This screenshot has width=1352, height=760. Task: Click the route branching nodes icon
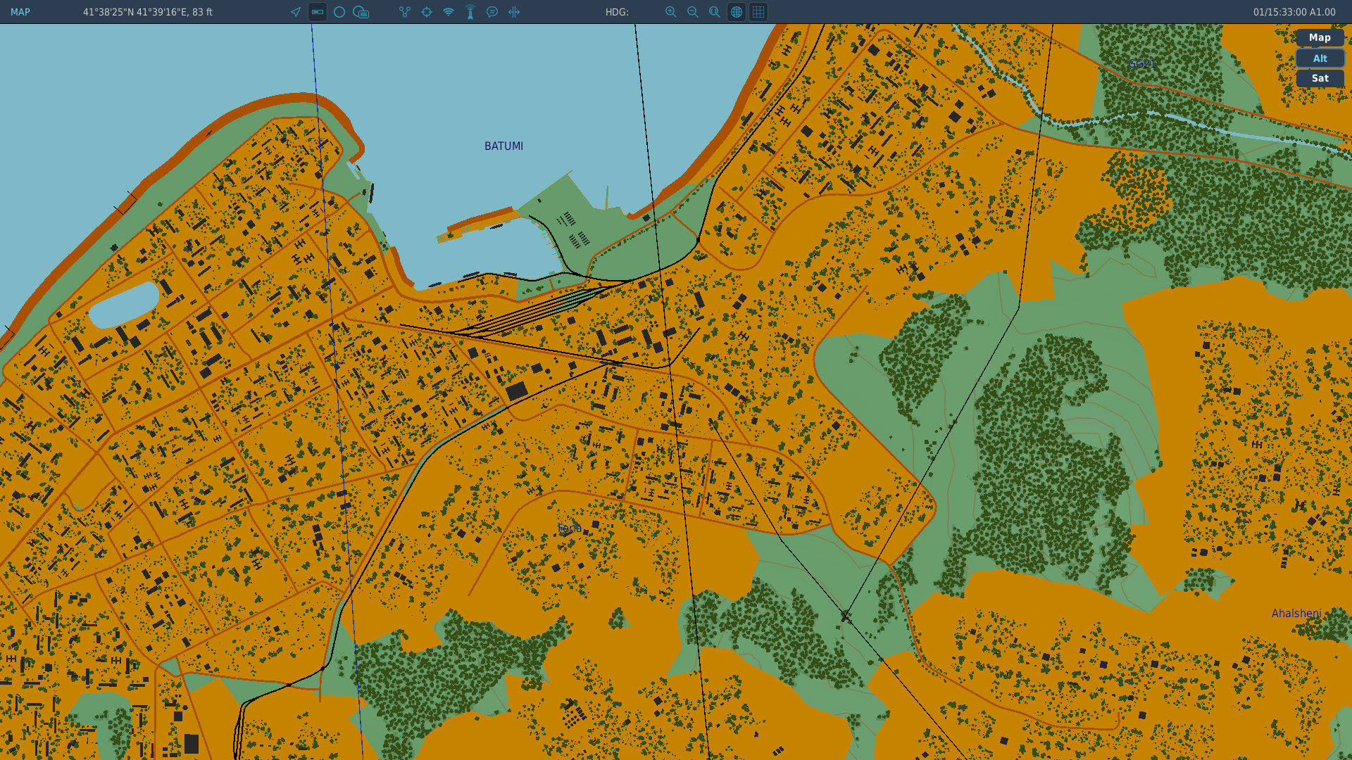(x=405, y=12)
